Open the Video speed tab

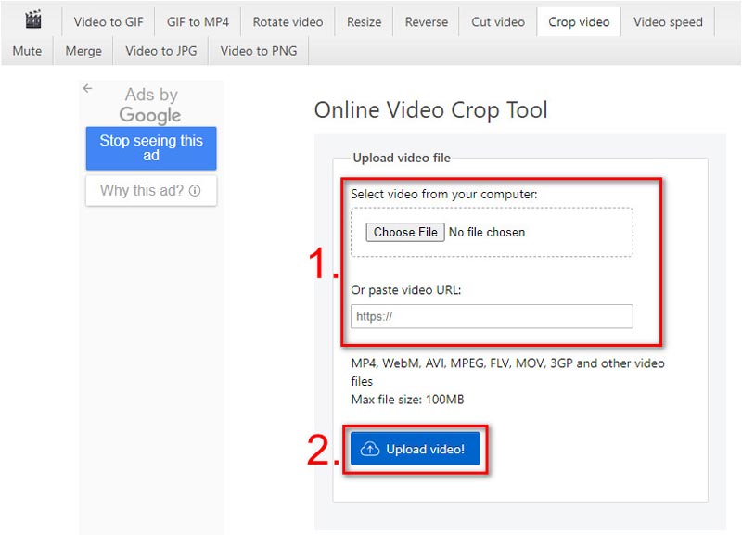pyautogui.click(x=668, y=21)
